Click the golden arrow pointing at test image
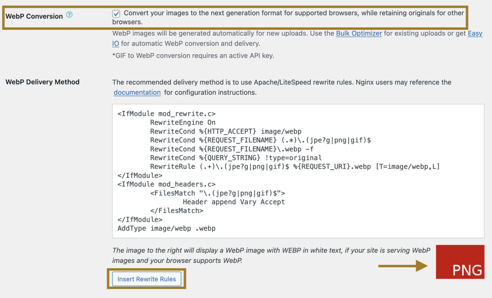The width and height of the screenshot is (492, 298). (403, 265)
